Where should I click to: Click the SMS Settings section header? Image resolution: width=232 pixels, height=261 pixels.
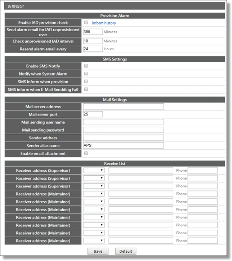point(115,59)
